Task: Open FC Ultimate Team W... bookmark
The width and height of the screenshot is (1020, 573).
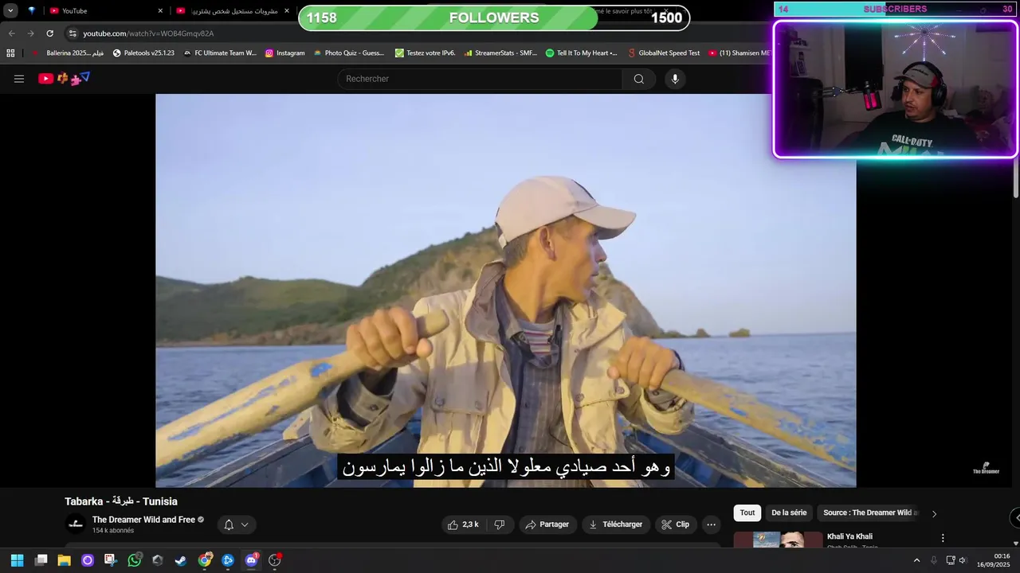Action: pos(220,53)
